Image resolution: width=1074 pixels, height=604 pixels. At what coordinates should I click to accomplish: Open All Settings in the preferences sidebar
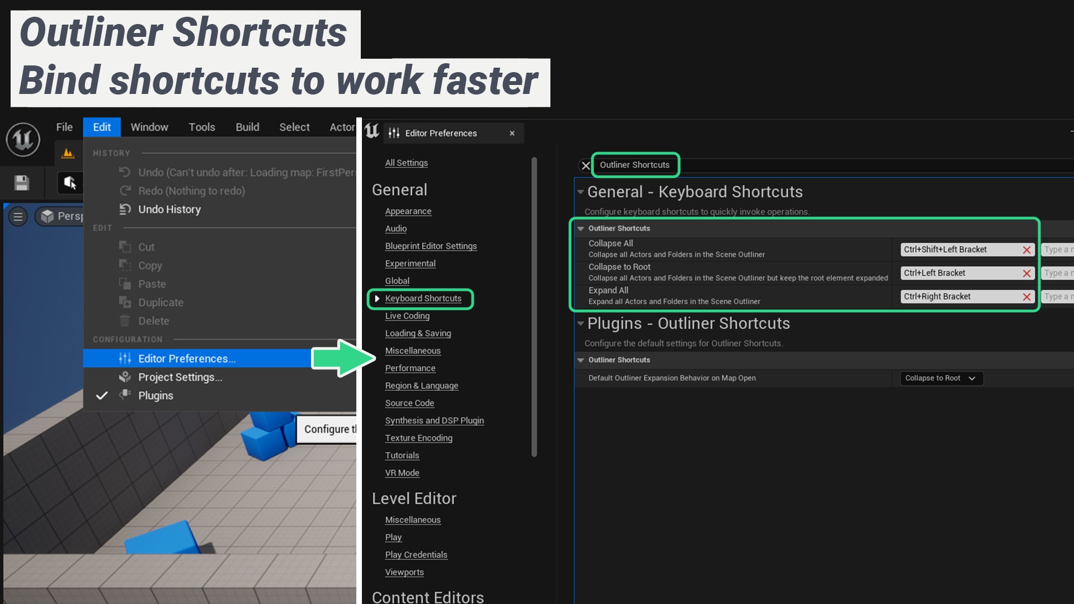[407, 163]
